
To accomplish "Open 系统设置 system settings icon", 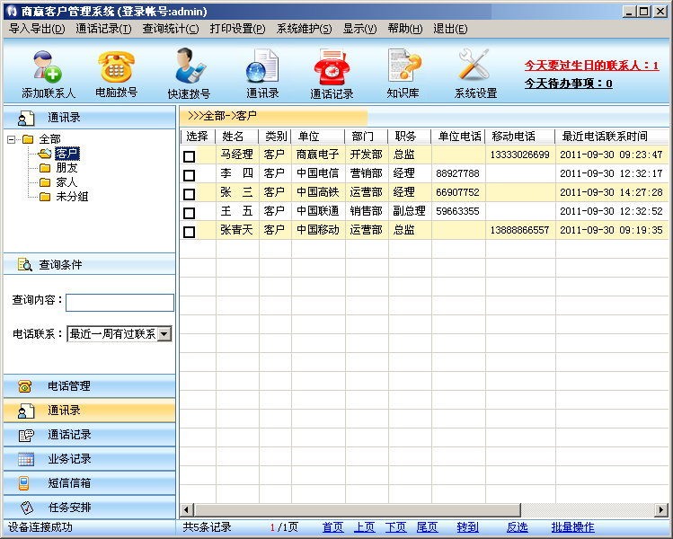I will coord(474,68).
